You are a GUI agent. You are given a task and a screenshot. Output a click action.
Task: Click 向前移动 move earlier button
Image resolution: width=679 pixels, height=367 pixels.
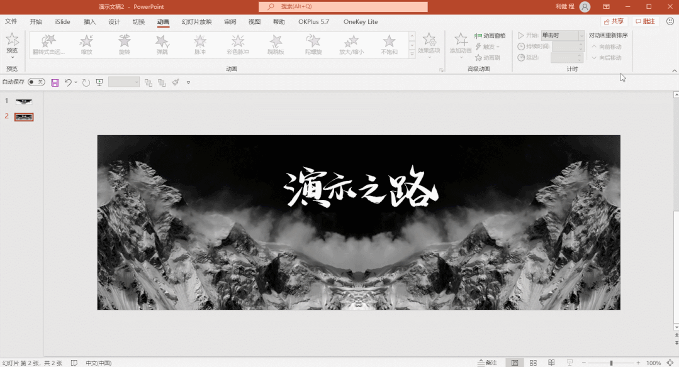[x=606, y=47]
